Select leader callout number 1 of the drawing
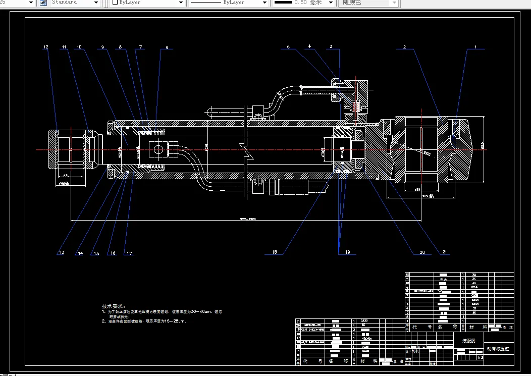Image resolution: width=531 pixels, height=376 pixels. tap(475, 47)
